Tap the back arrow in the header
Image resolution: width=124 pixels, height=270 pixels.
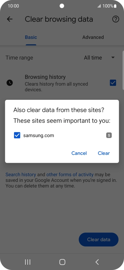pyautogui.click(x=10, y=19)
